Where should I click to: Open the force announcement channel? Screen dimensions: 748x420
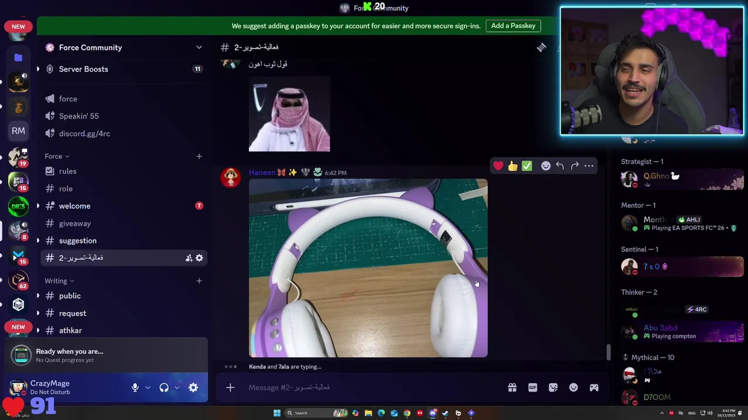124,99
